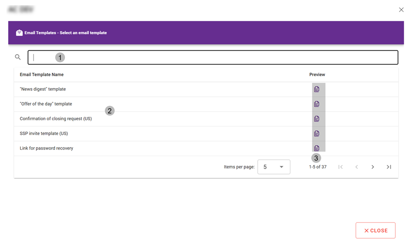Close dialog with top-right X icon
The image size is (410, 250).
point(401,10)
